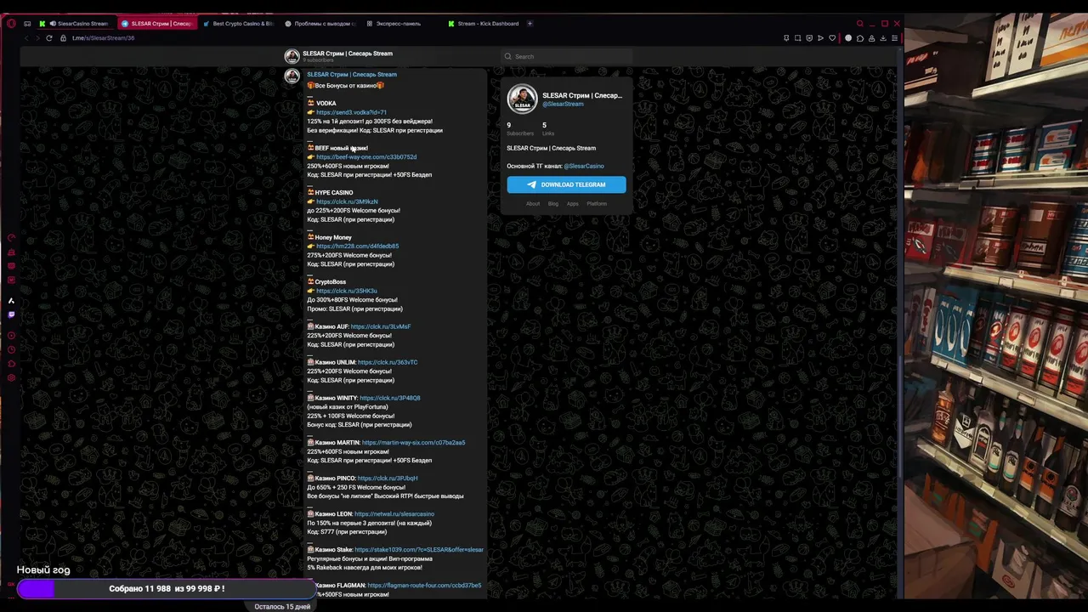Image resolution: width=1088 pixels, height=612 pixels.
Task: Click the DOWNLOAD TELEGRAM button
Action: (x=566, y=184)
